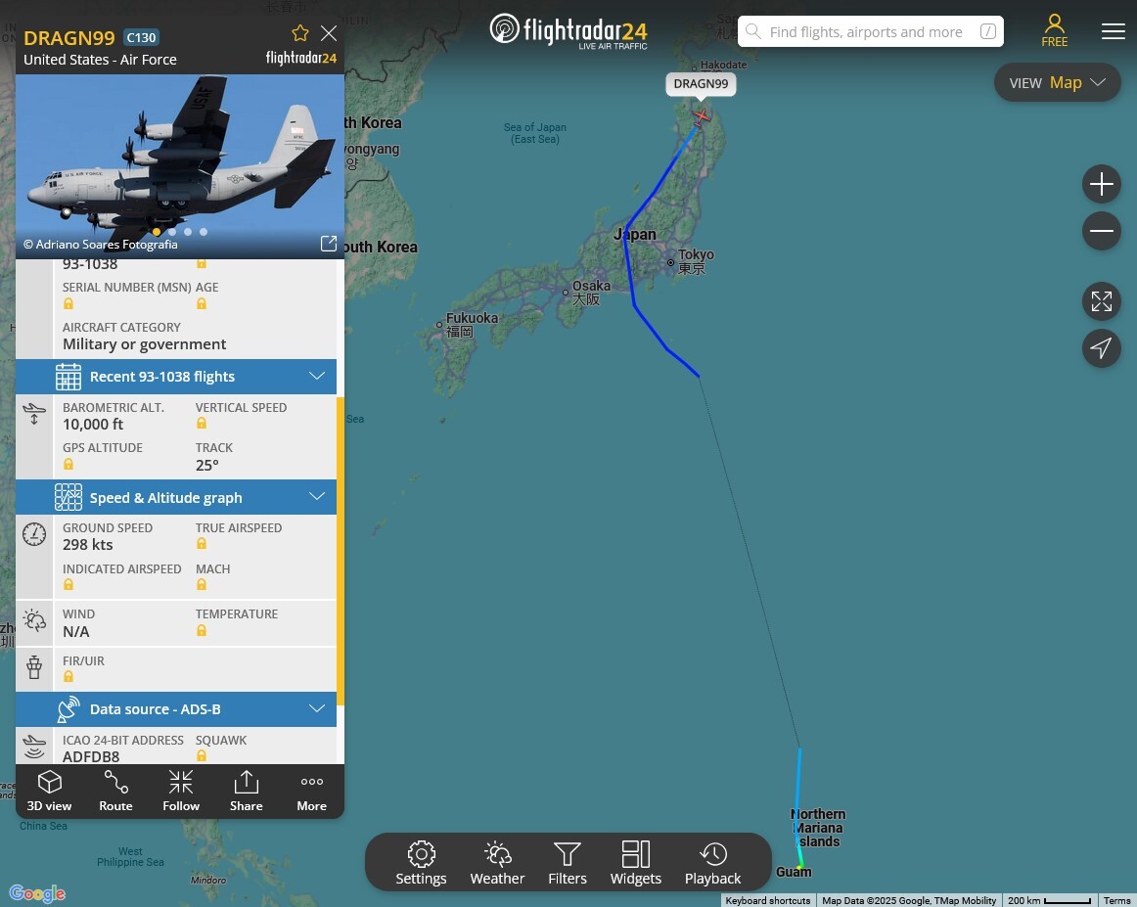Click the FREE account button

(1055, 31)
